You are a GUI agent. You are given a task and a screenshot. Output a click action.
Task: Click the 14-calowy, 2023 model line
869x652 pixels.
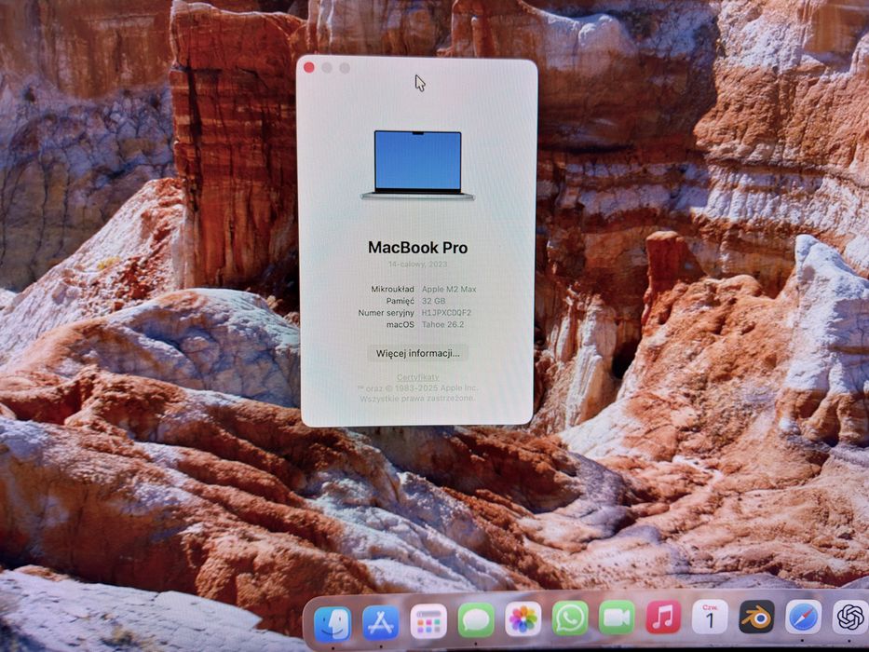pyautogui.click(x=417, y=264)
